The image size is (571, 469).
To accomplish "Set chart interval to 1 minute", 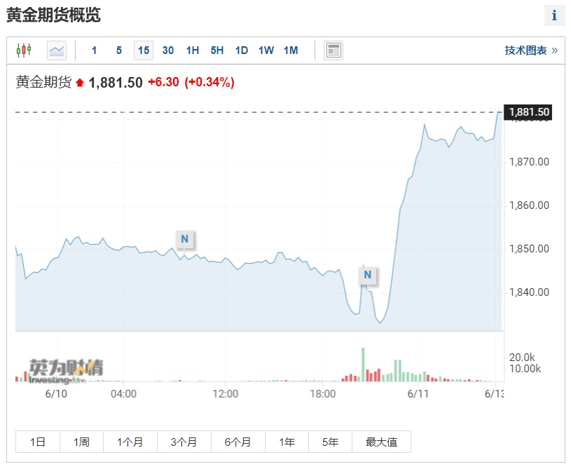I will 95,50.
